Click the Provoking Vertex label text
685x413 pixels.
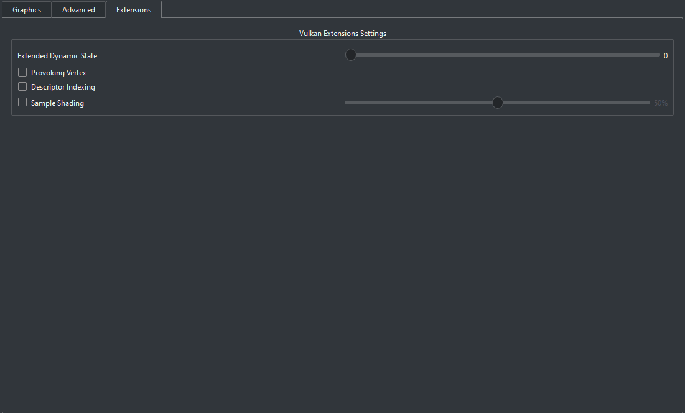click(x=58, y=73)
